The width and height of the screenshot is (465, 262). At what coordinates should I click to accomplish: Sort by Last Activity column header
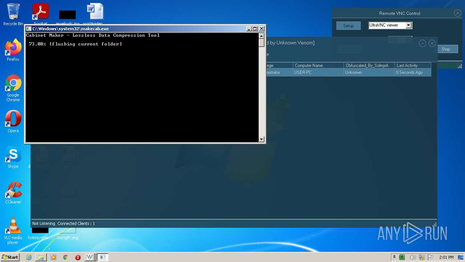pos(413,65)
